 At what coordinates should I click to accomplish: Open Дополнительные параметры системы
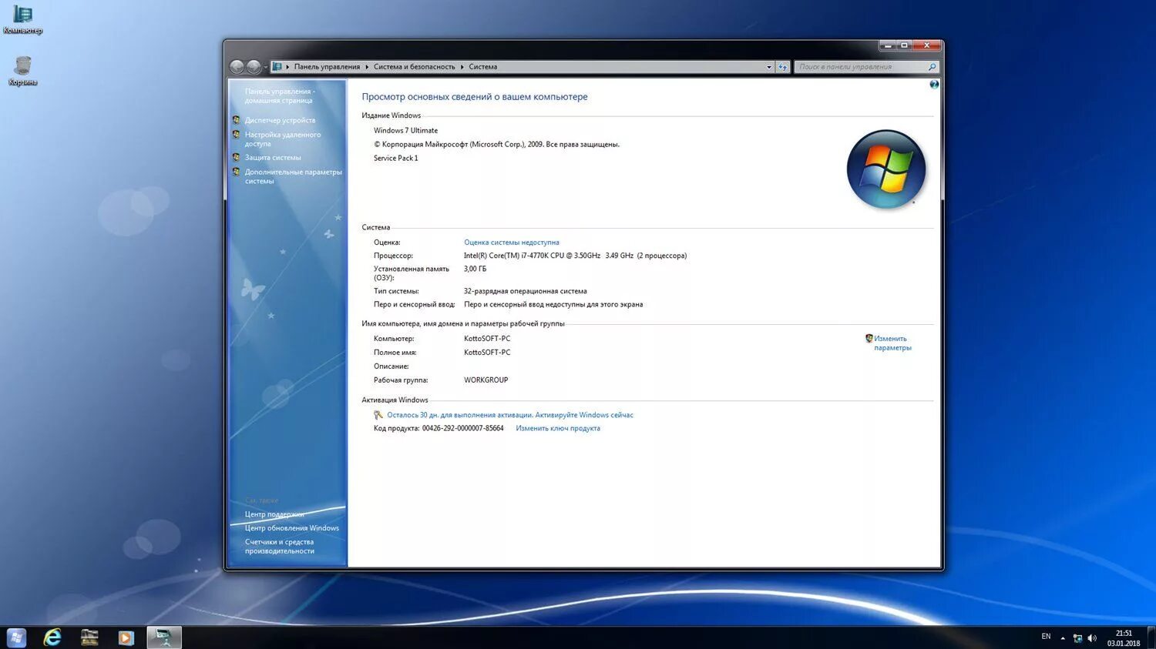[293, 177]
